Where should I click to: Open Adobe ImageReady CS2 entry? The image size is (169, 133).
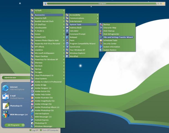point(48,101)
